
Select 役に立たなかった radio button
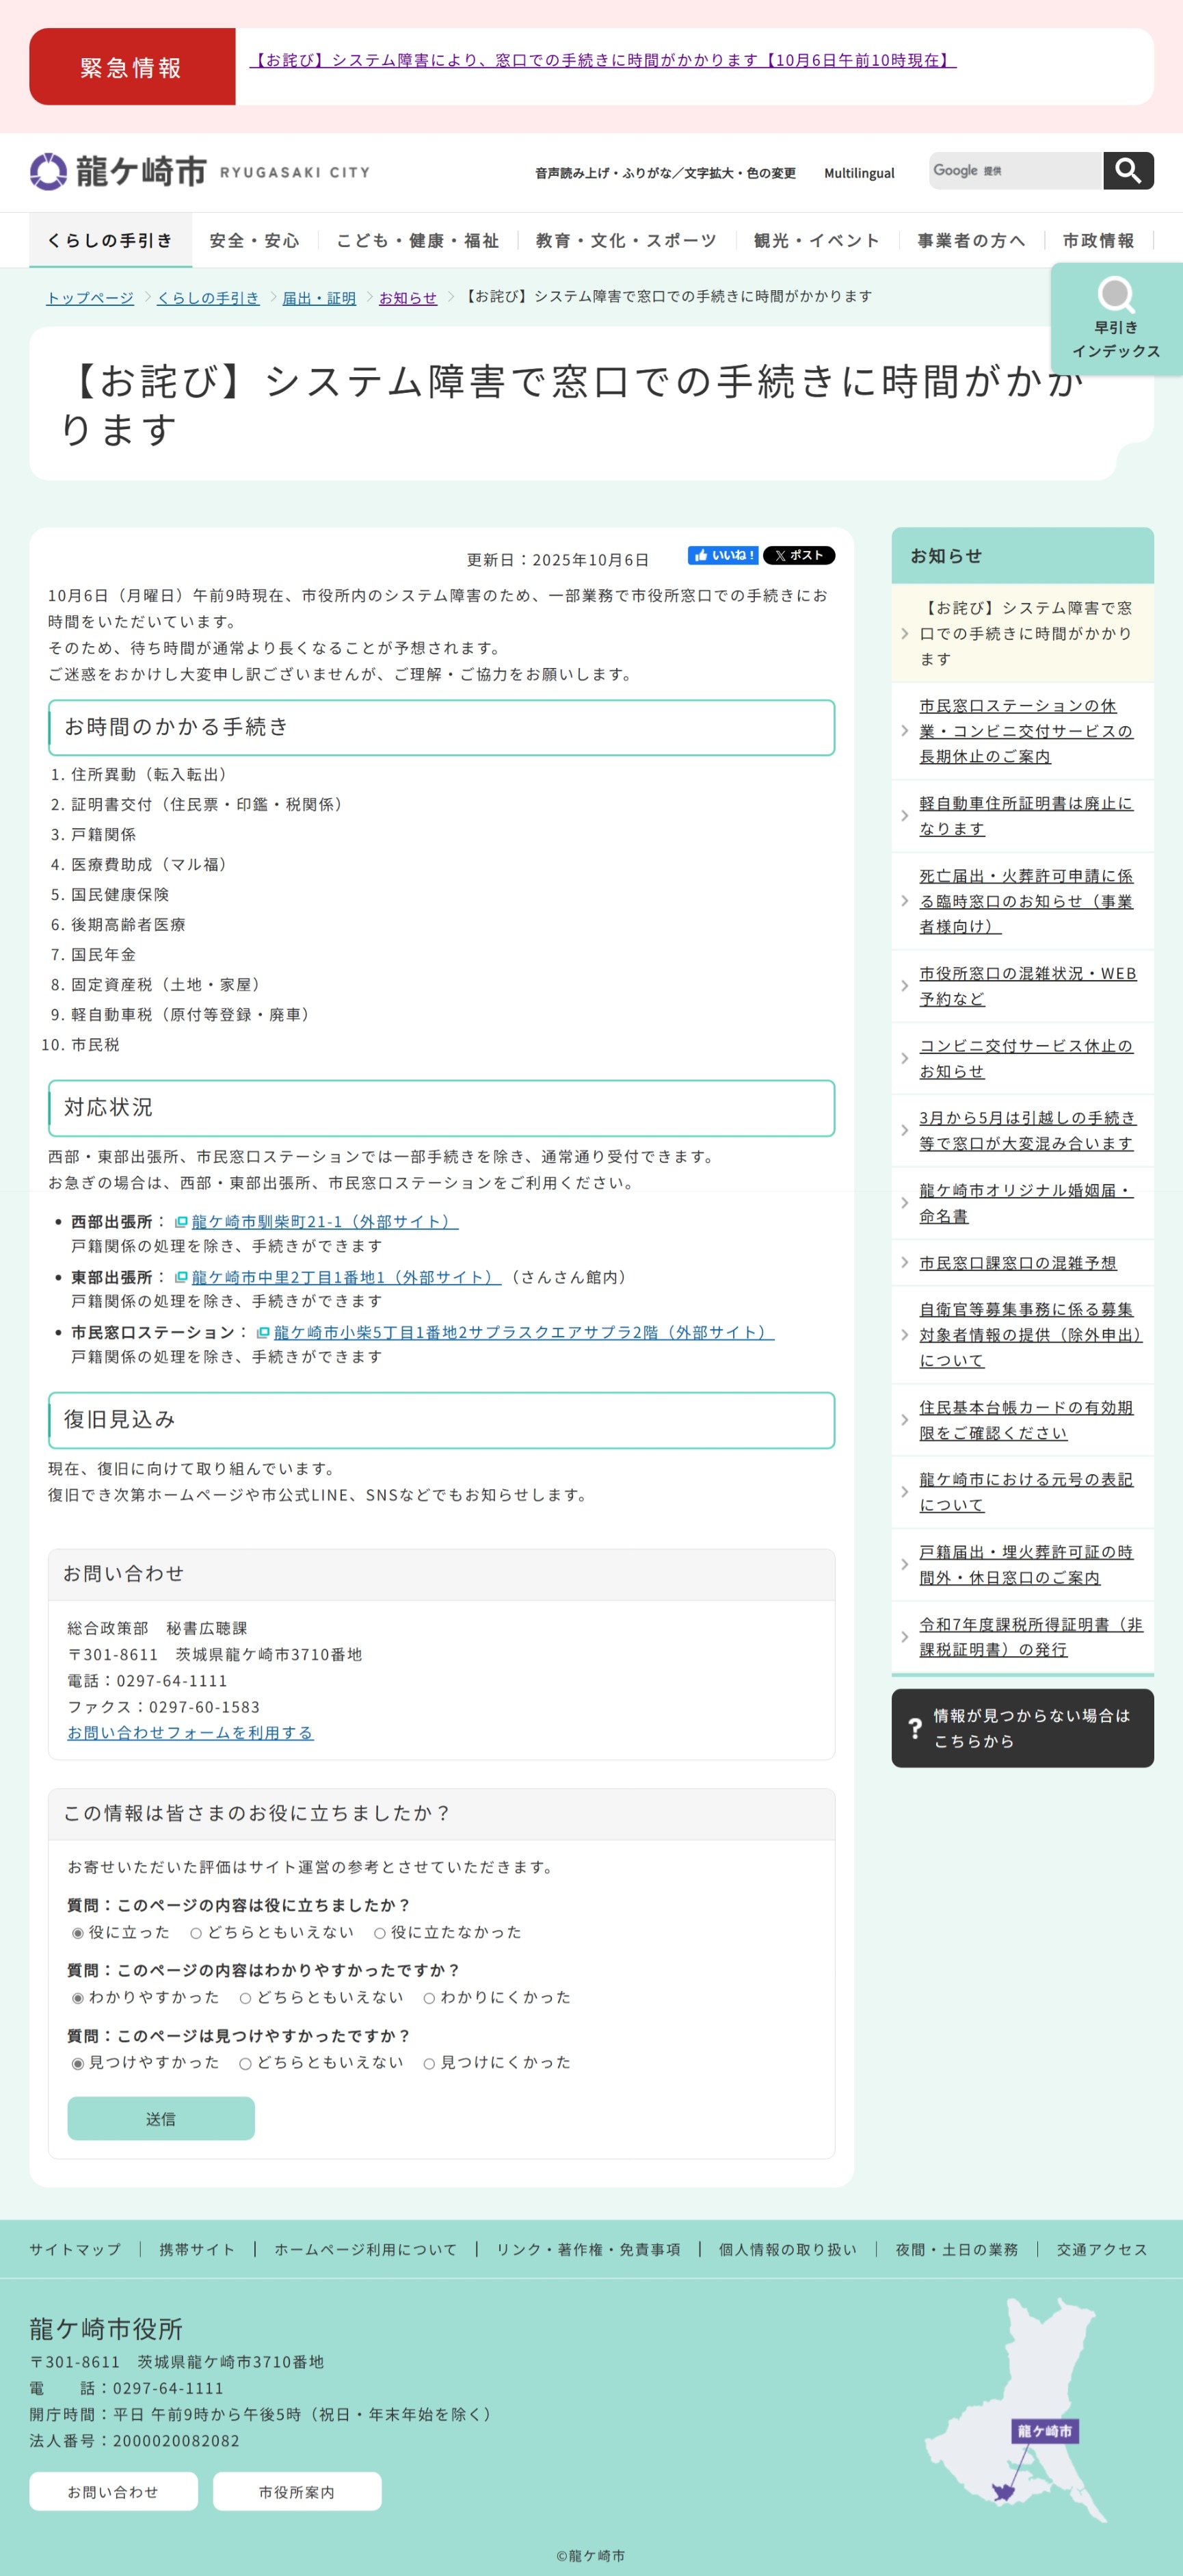(380, 1933)
